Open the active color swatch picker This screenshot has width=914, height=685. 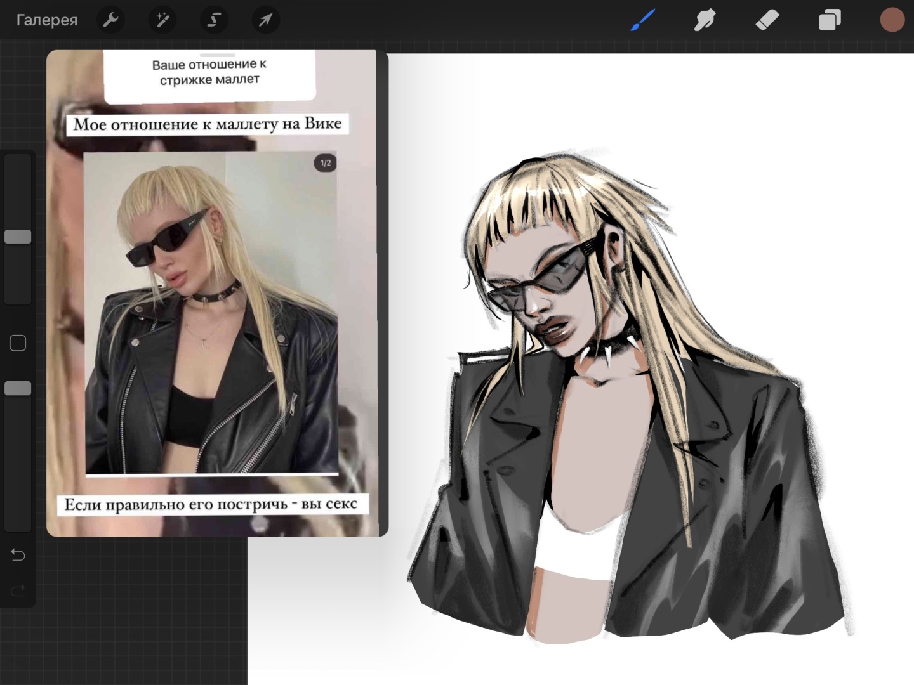click(892, 20)
